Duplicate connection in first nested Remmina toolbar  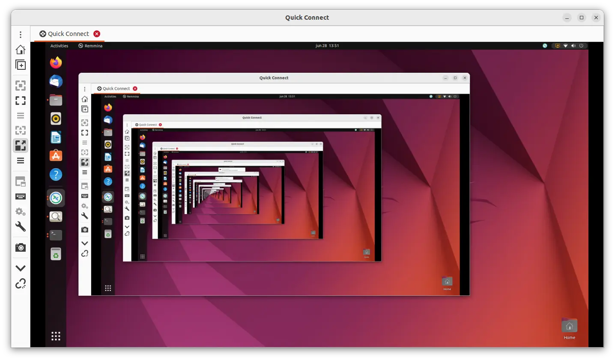[x=85, y=109]
